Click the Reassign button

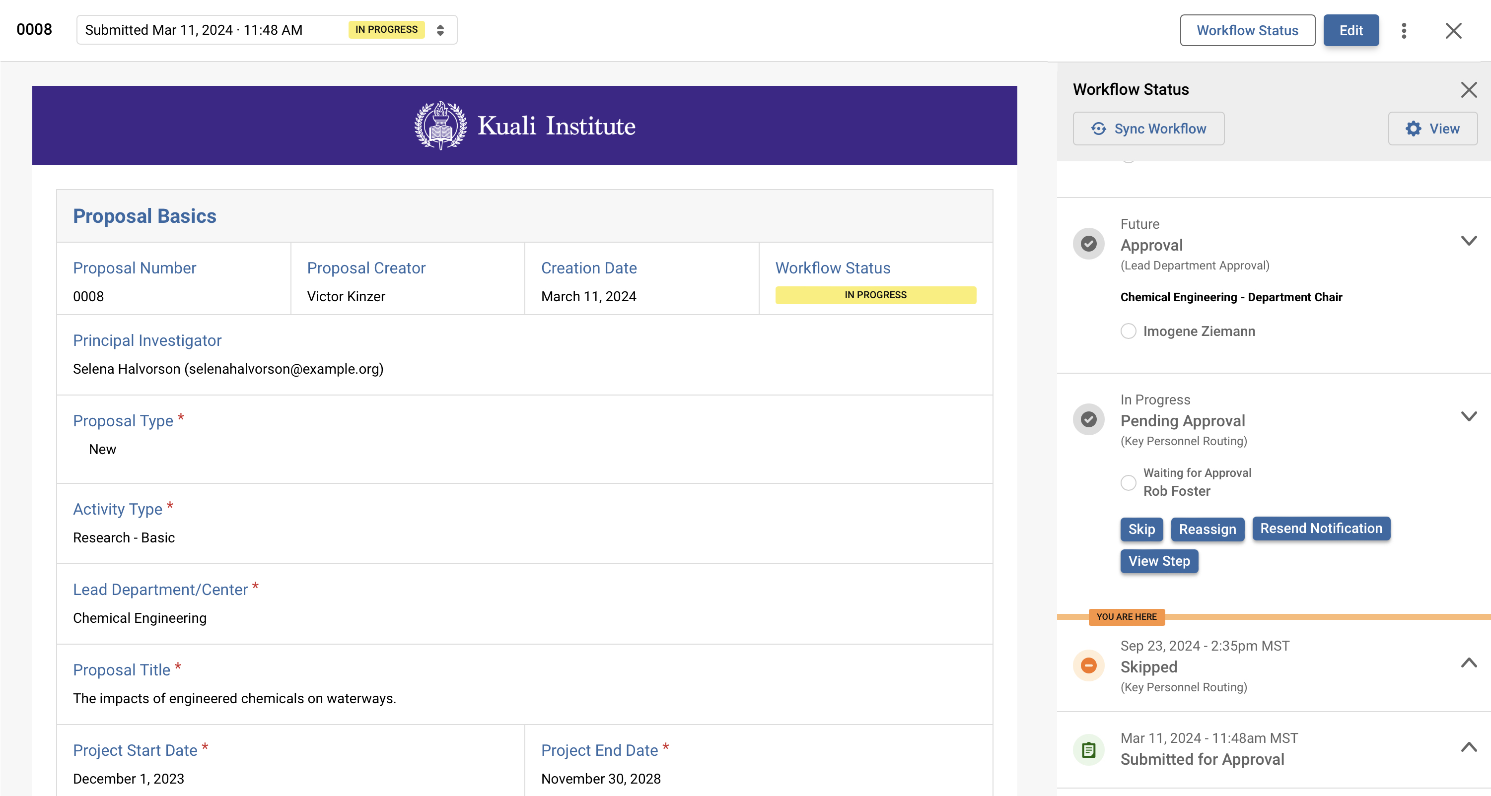coord(1207,530)
